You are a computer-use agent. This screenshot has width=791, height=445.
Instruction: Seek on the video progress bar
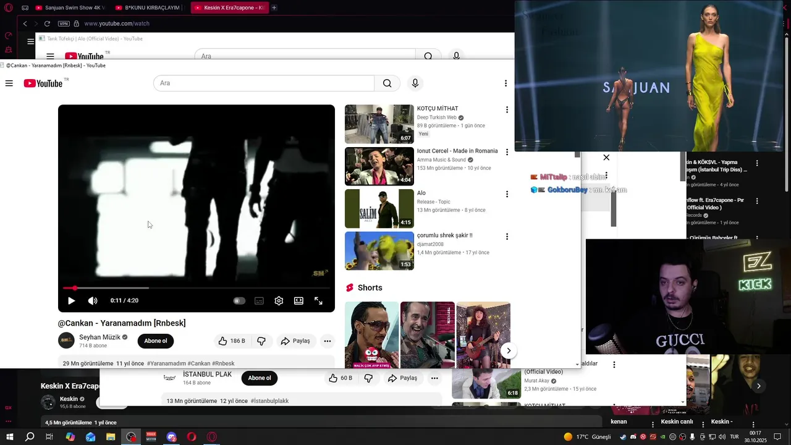point(197,288)
